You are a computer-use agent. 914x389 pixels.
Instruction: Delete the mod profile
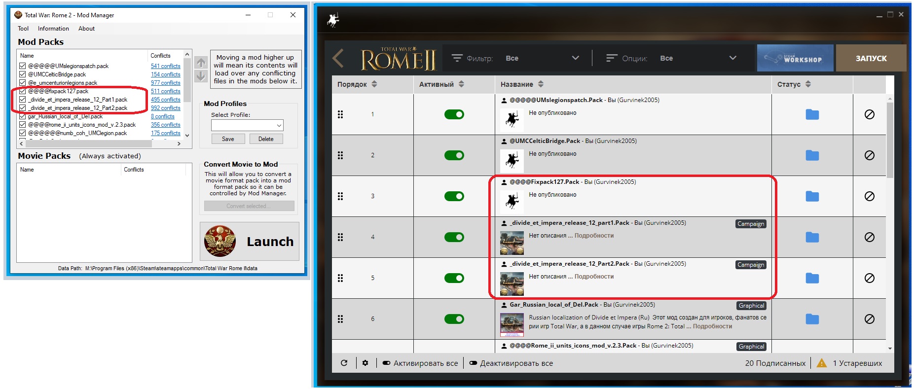266,139
